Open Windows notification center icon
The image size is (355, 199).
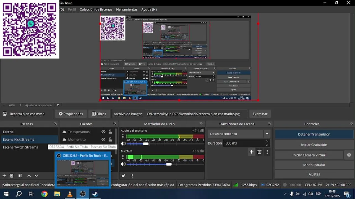[347, 194]
